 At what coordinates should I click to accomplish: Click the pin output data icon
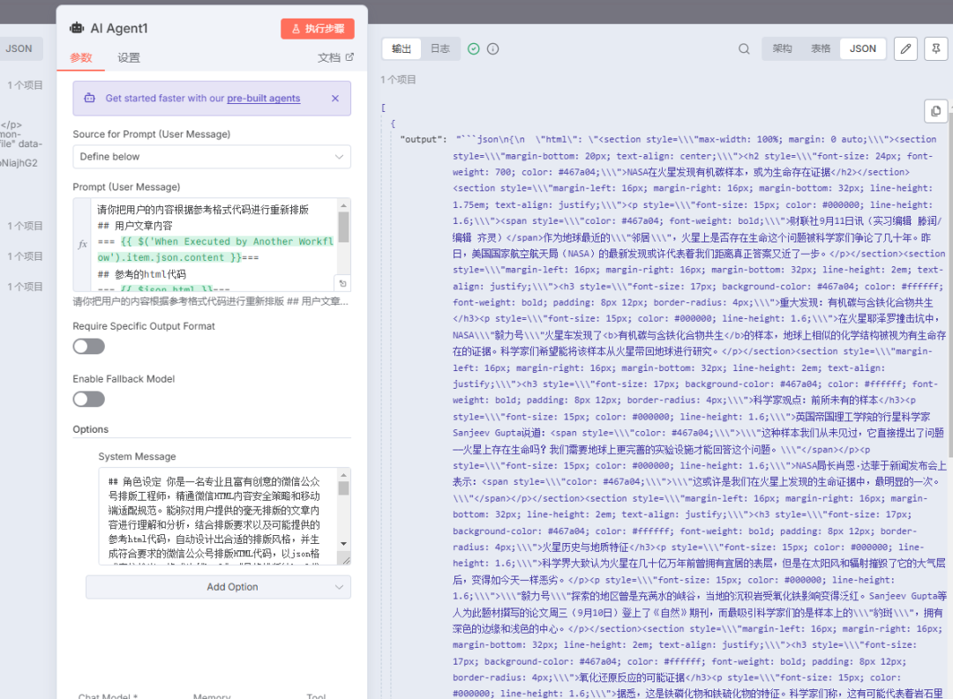pyautogui.click(x=936, y=48)
